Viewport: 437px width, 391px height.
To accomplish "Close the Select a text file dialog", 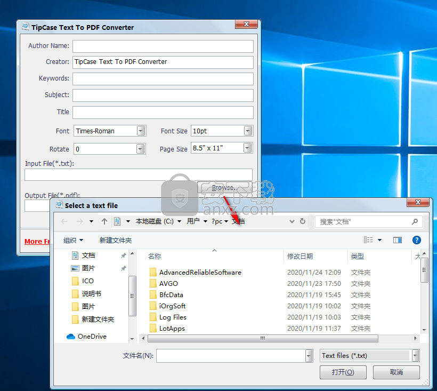I will pos(417,202).
